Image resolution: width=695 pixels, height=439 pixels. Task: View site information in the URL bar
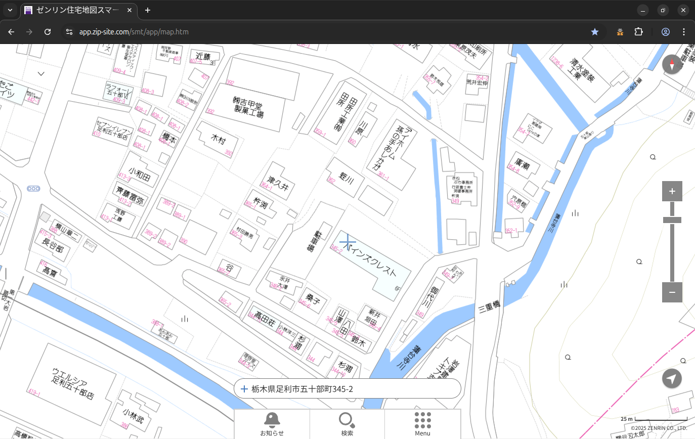[69, 32]
